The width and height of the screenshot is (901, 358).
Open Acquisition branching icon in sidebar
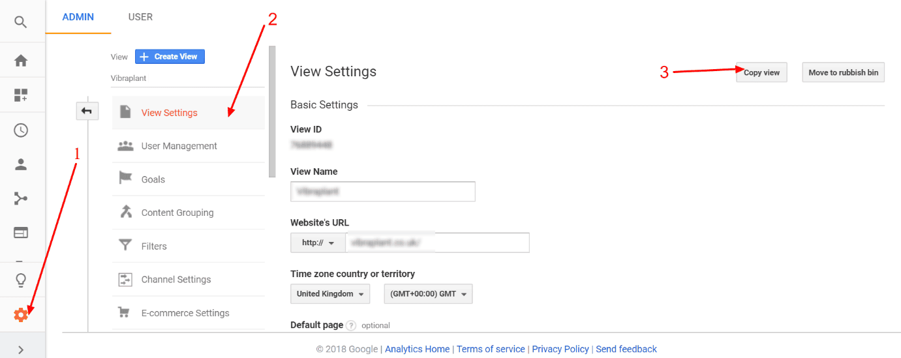click(x=21, y=198)
